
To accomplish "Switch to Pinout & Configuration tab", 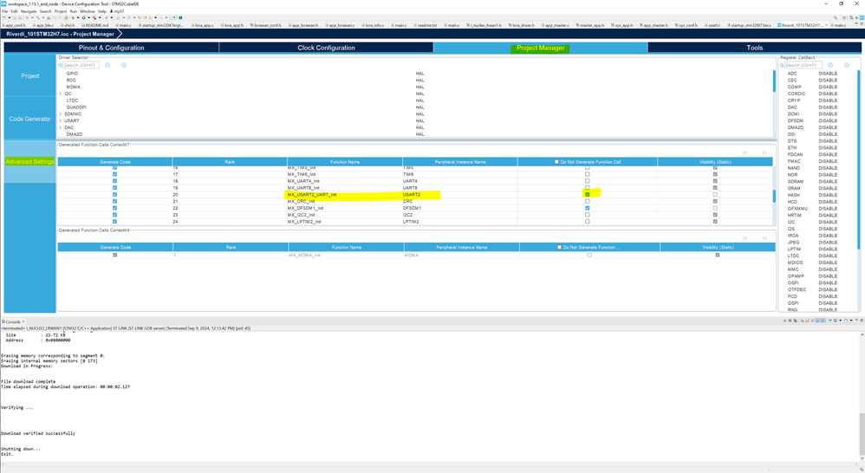I will tap(112, 48).
